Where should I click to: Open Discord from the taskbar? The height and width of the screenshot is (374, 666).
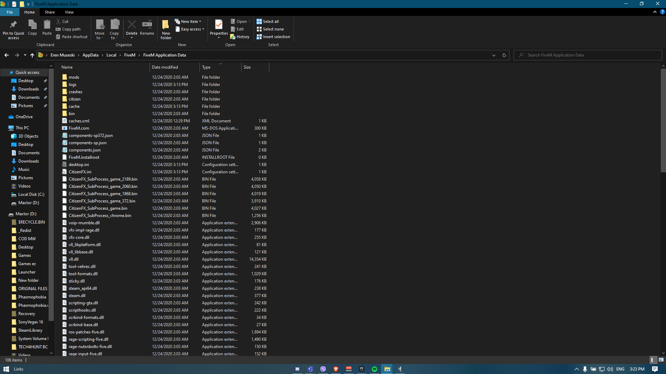click(x=297, y=369)
